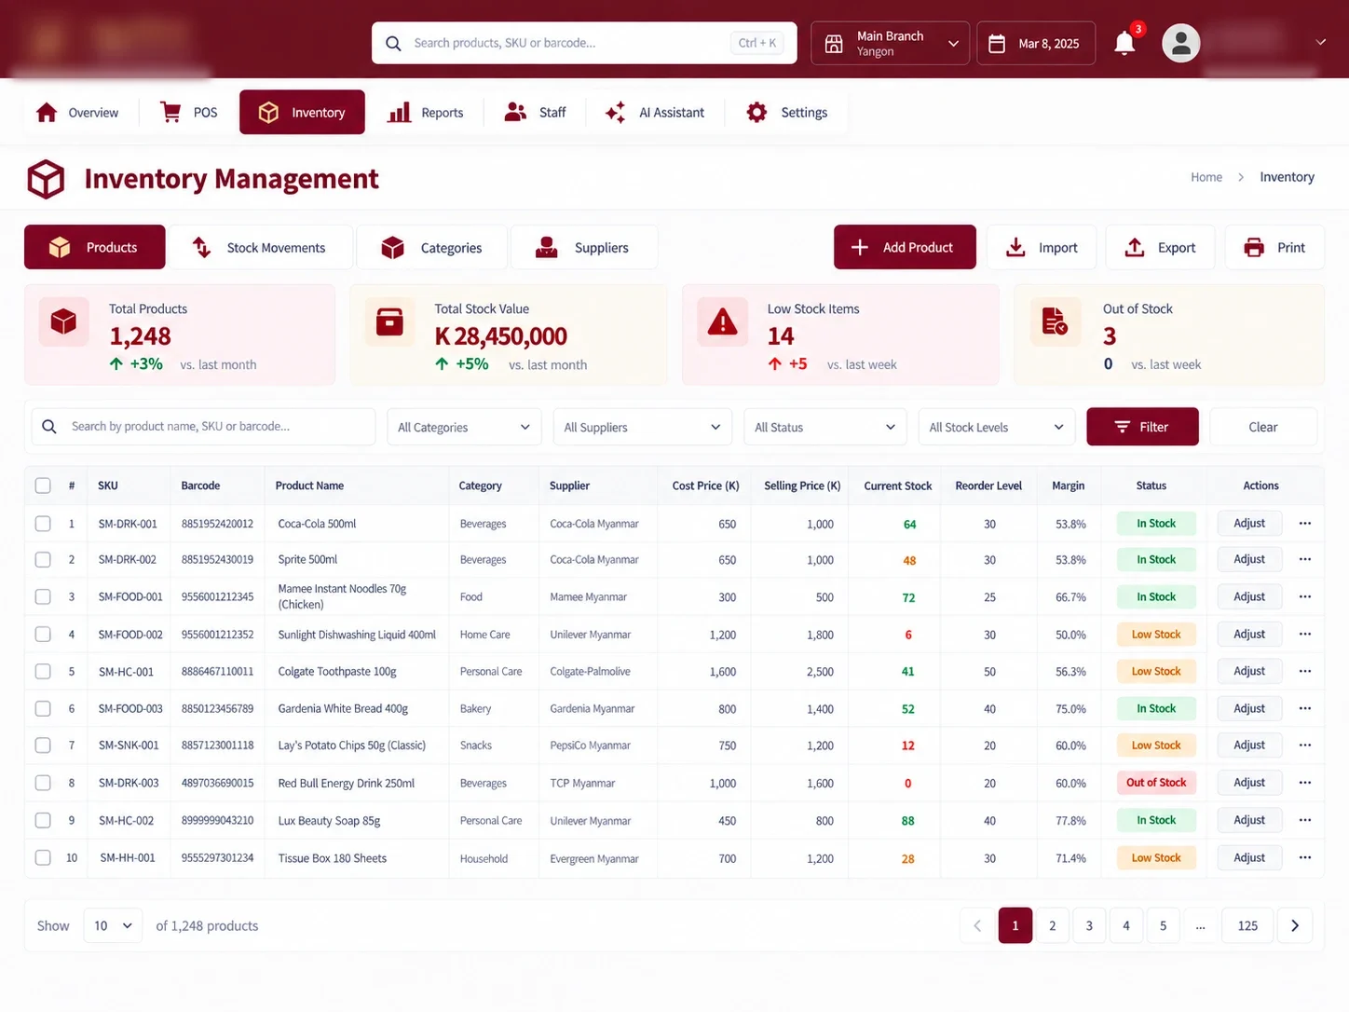Open the Categories tab

tap(432, 248)
